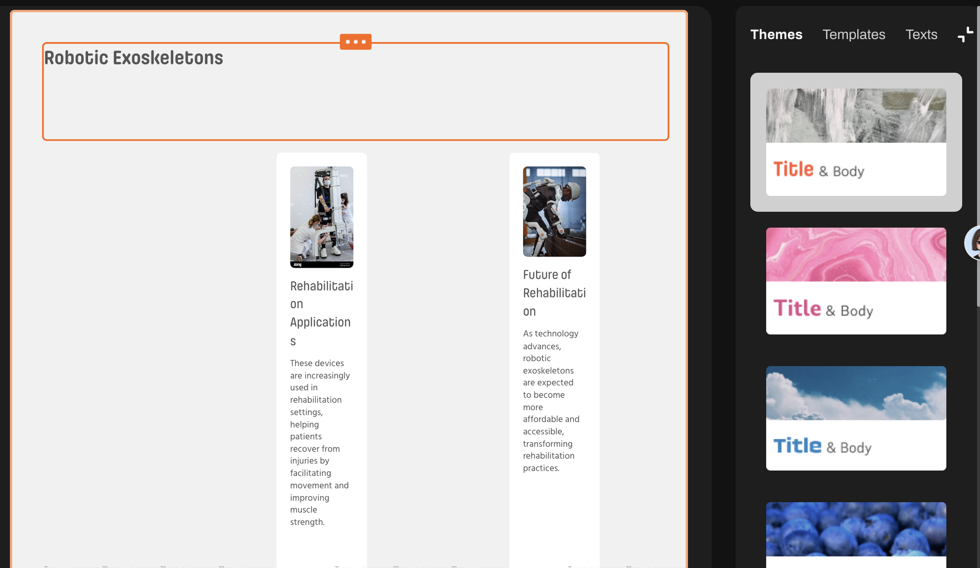The image size is (980, 568).
Task: Click the orange 'Title & Body' label
Action: [819, 170]
